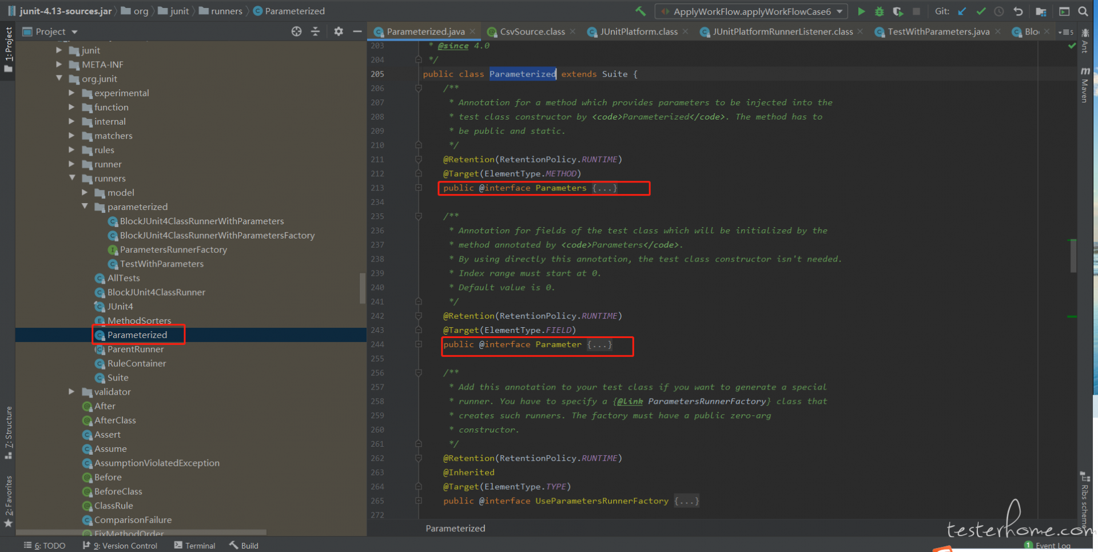Close the TestWithParameters.java tab
This screenshot has width=1098, height=552.
pos(998,31)
